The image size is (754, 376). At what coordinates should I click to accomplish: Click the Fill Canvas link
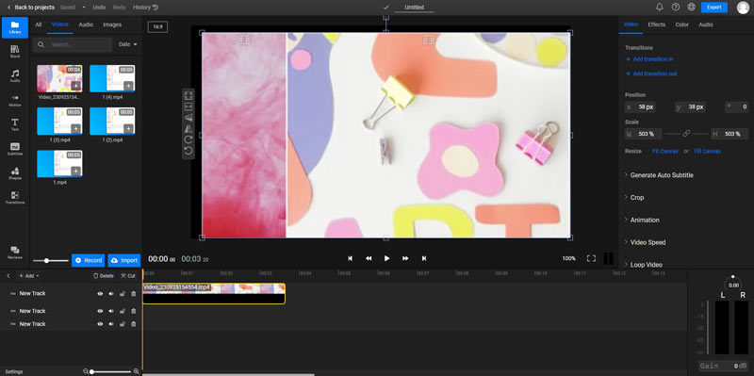click(707, 151)
